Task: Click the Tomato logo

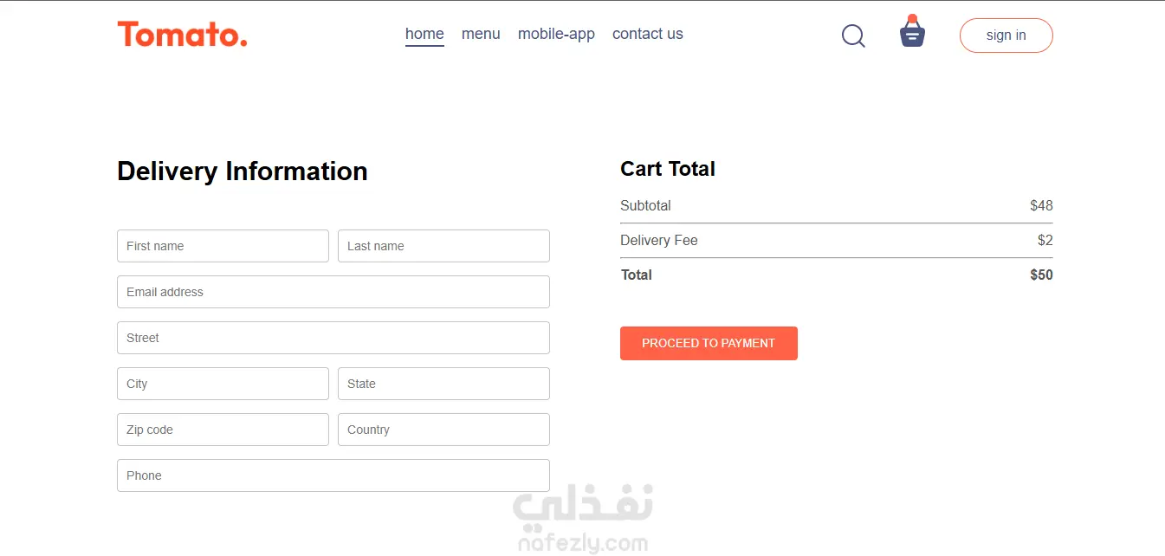Action: (x=182, y=35)
